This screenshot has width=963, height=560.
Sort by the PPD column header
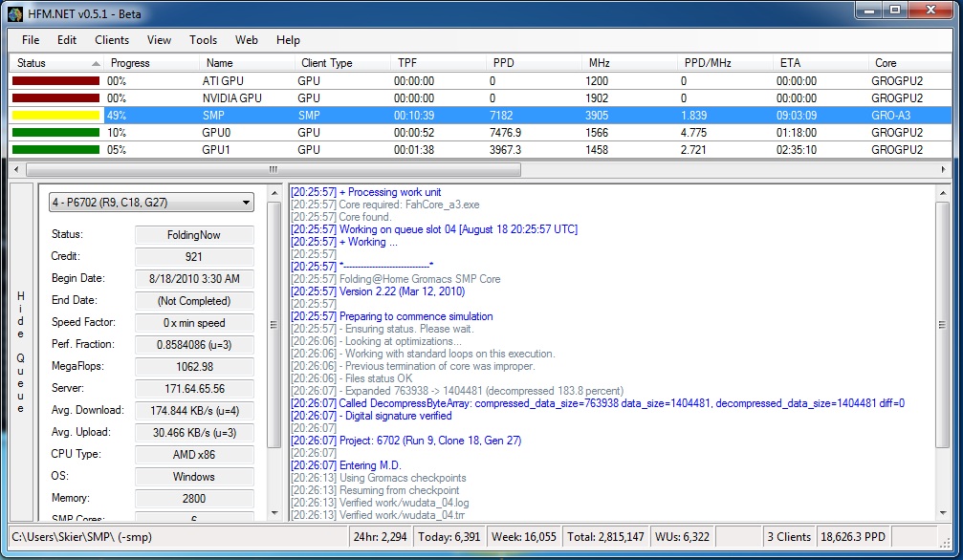[504, 63]
